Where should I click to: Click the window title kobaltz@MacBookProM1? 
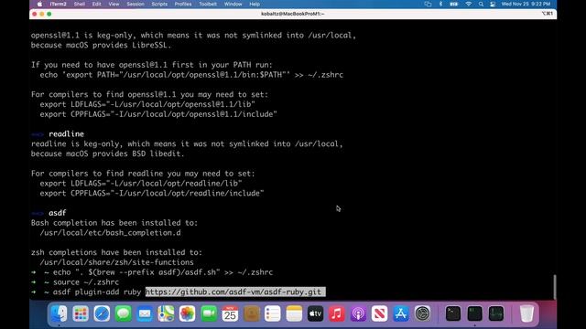pyautogui.click(x=293, y=14)
